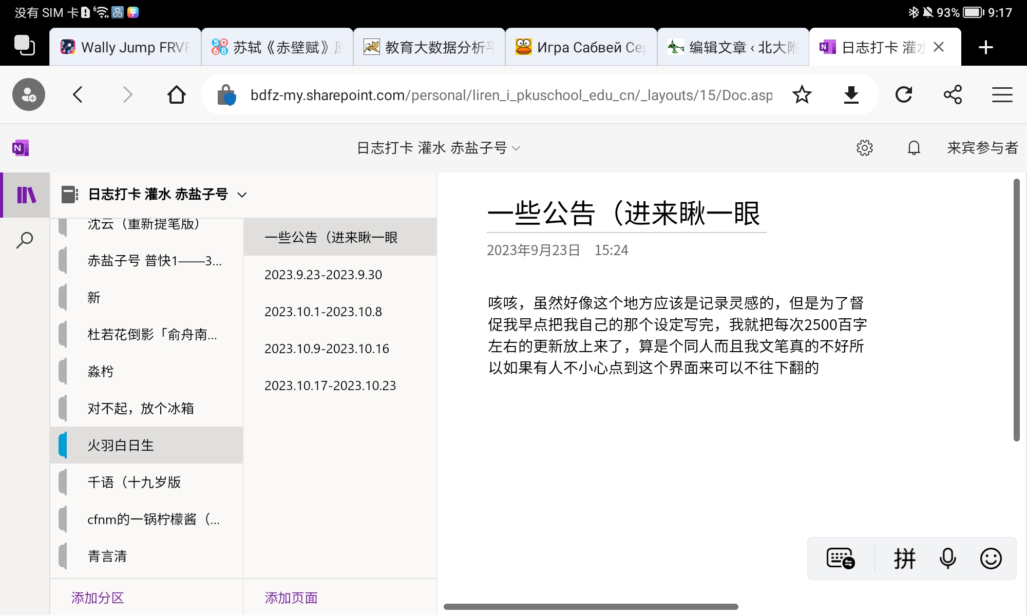Reload the page with refresh icon
1027x616 pixels.
[903, 95]
